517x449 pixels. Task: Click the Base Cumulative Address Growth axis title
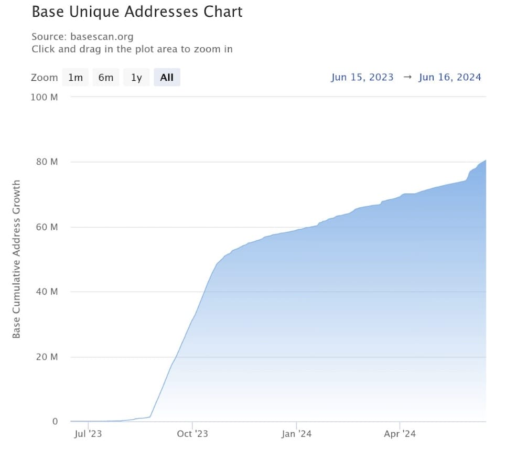coord(16,259)
